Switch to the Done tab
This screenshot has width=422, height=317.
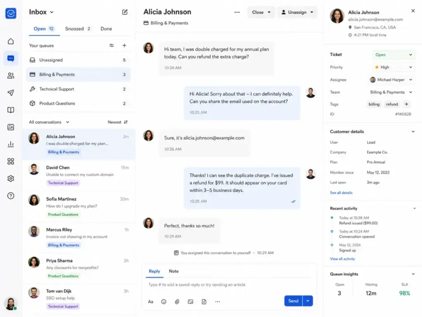pyautogui.click(x=106, y=29)
